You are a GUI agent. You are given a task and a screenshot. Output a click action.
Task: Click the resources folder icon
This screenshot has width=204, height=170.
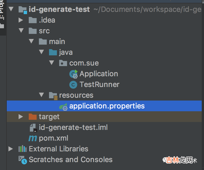pyautogui.click(x=53, y=95)
